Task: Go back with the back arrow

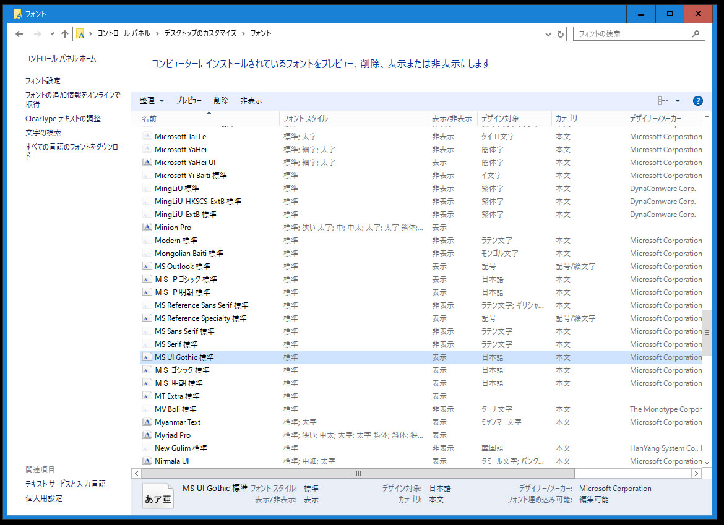Action: pyautogui.click(x=19, y=33)
